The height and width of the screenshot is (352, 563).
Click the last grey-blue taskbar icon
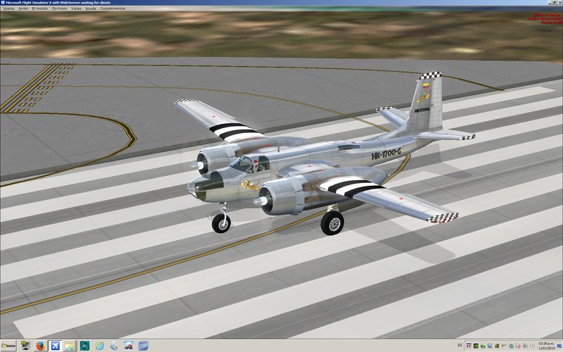(x=144, y=346)
